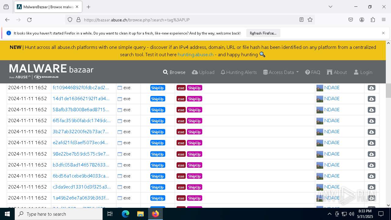Click the Windows taskbar search box
Screen dimensions: 391x220
pos(59,214)
